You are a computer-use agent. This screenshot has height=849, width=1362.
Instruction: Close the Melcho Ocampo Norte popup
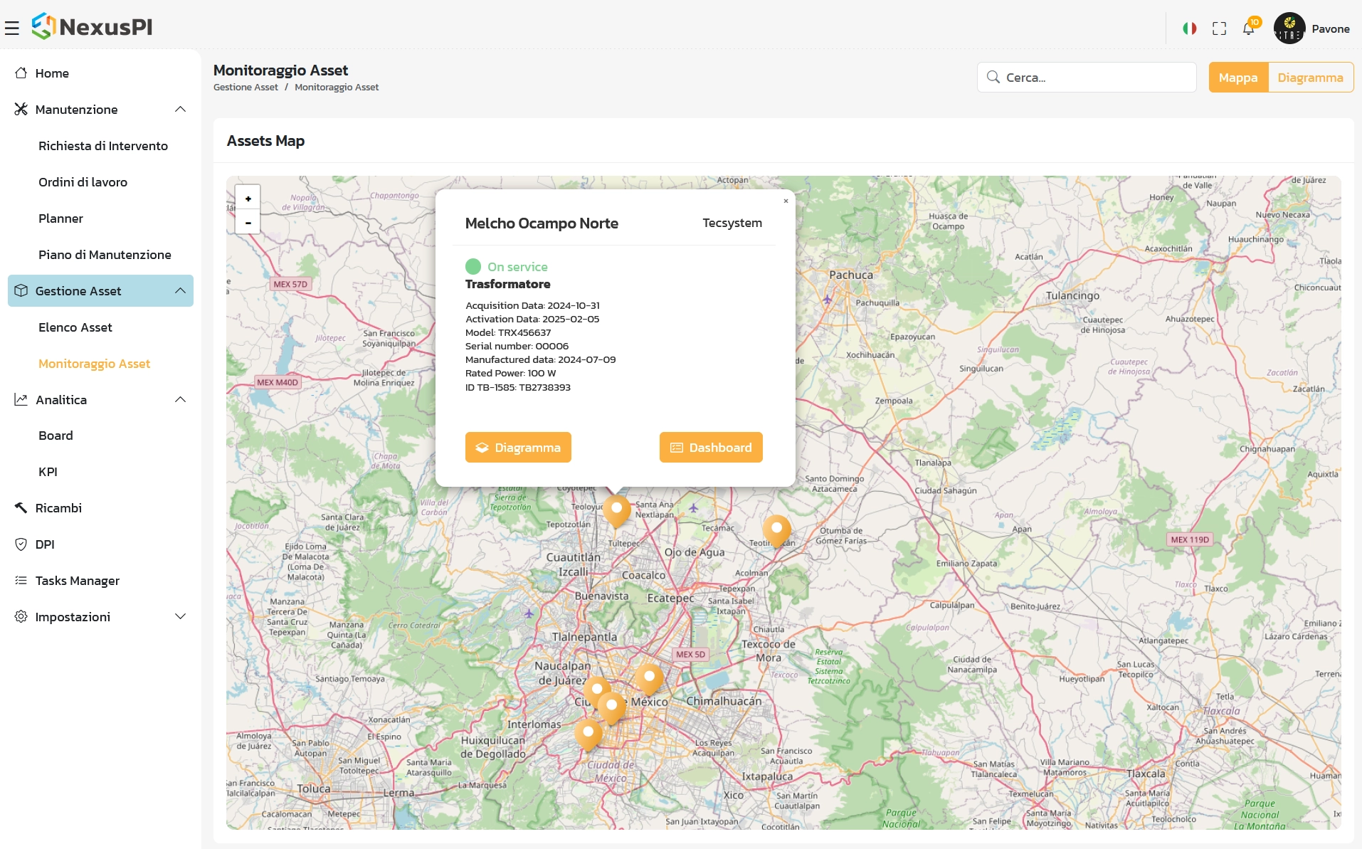click(786, 201)
